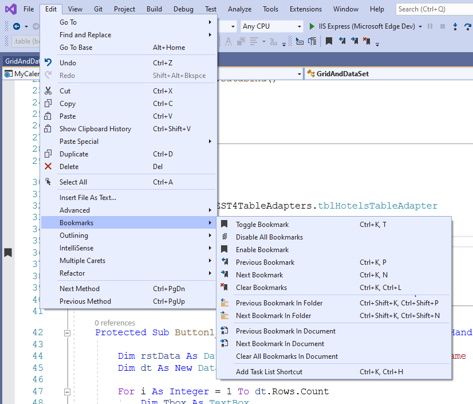Screen dimensions: 473x404
Task: Expand the Multiple Carets submenu
Action: coord(129,261)
